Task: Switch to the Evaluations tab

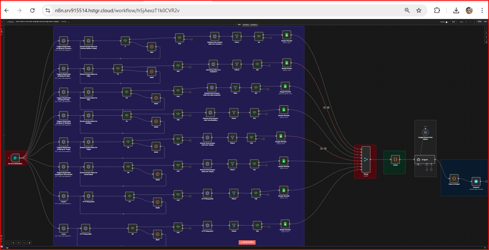Action: pos(254,25)
